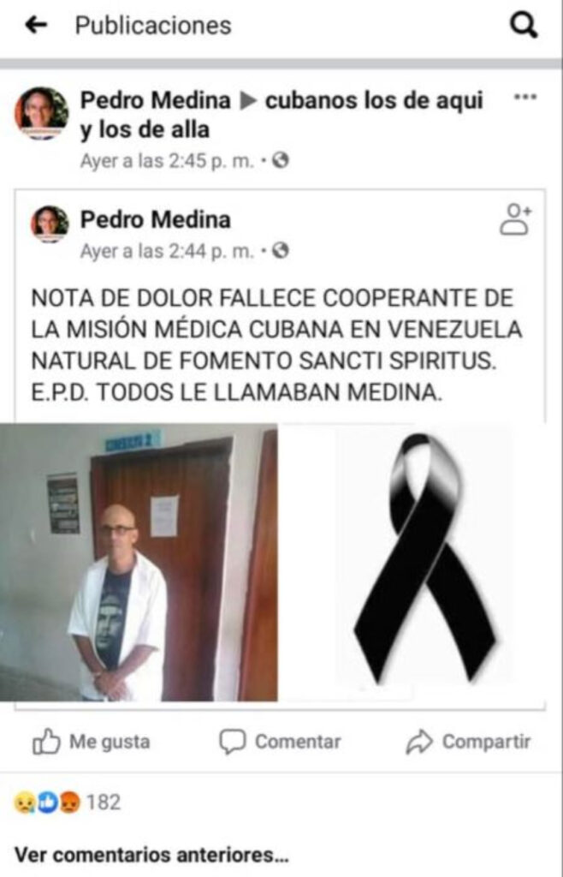Click the globe privacy icon beside 2:44 p. m.

point(281,251)
